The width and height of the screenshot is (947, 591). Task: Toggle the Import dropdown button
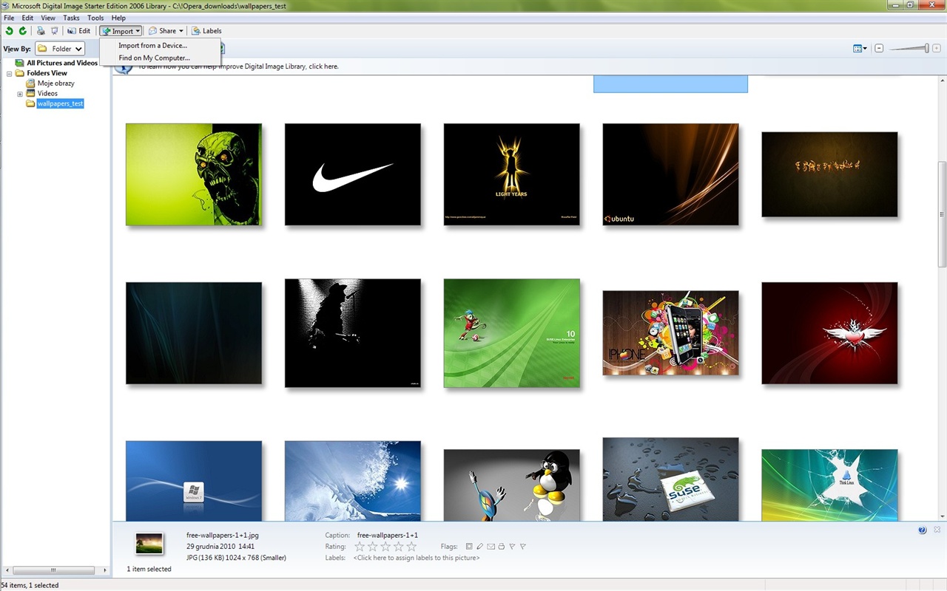click(121, 31)
